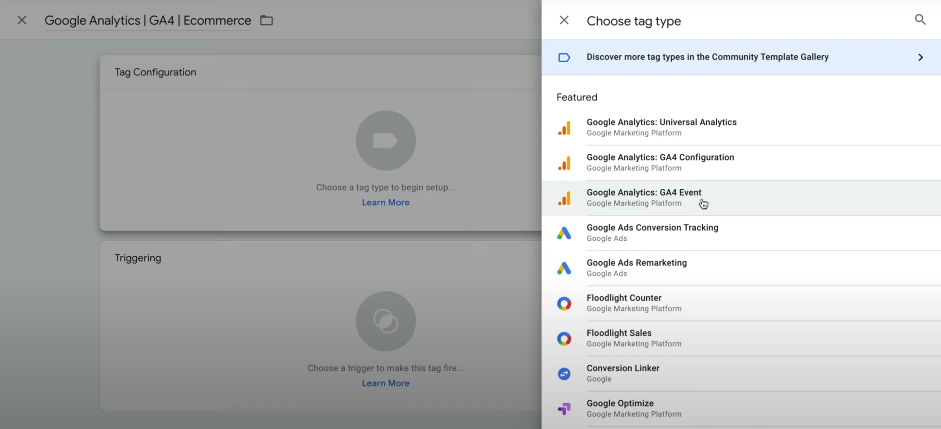Click the search magnifier icon in tag panel
941x429 pixels.
(x=920, y=20)
